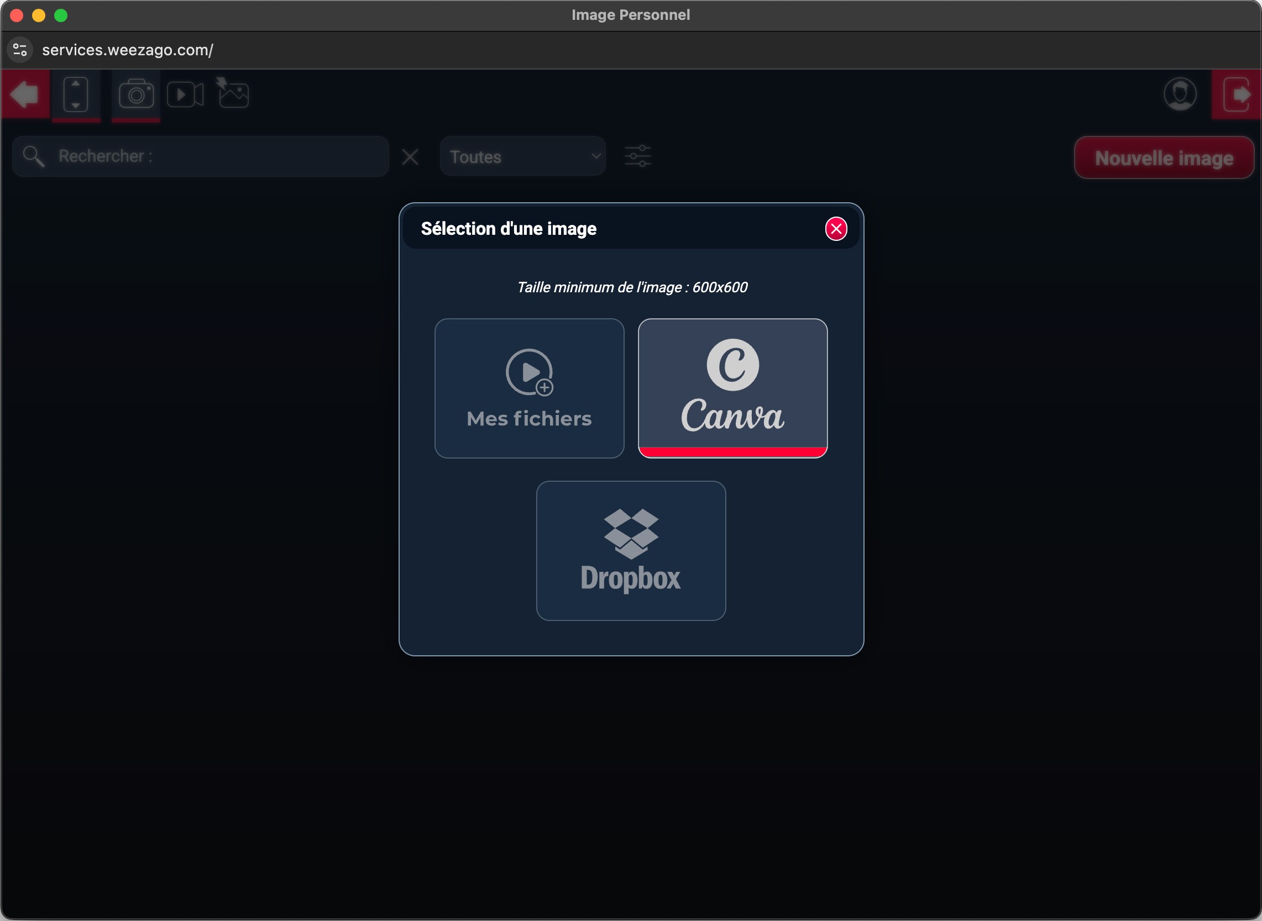Clear the search with X icon

(410, 157)
